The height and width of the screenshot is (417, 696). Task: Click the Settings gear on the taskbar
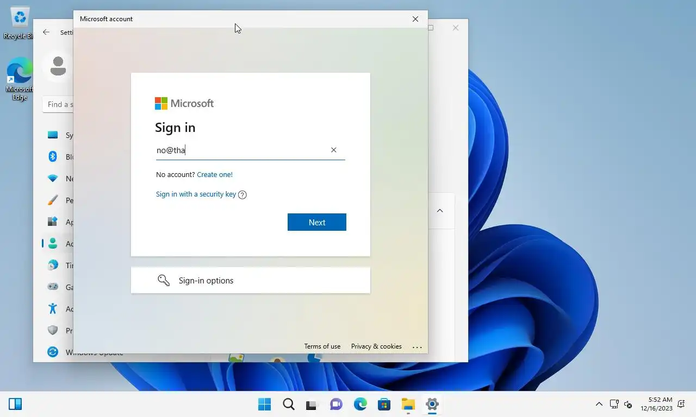pos(432,404)
